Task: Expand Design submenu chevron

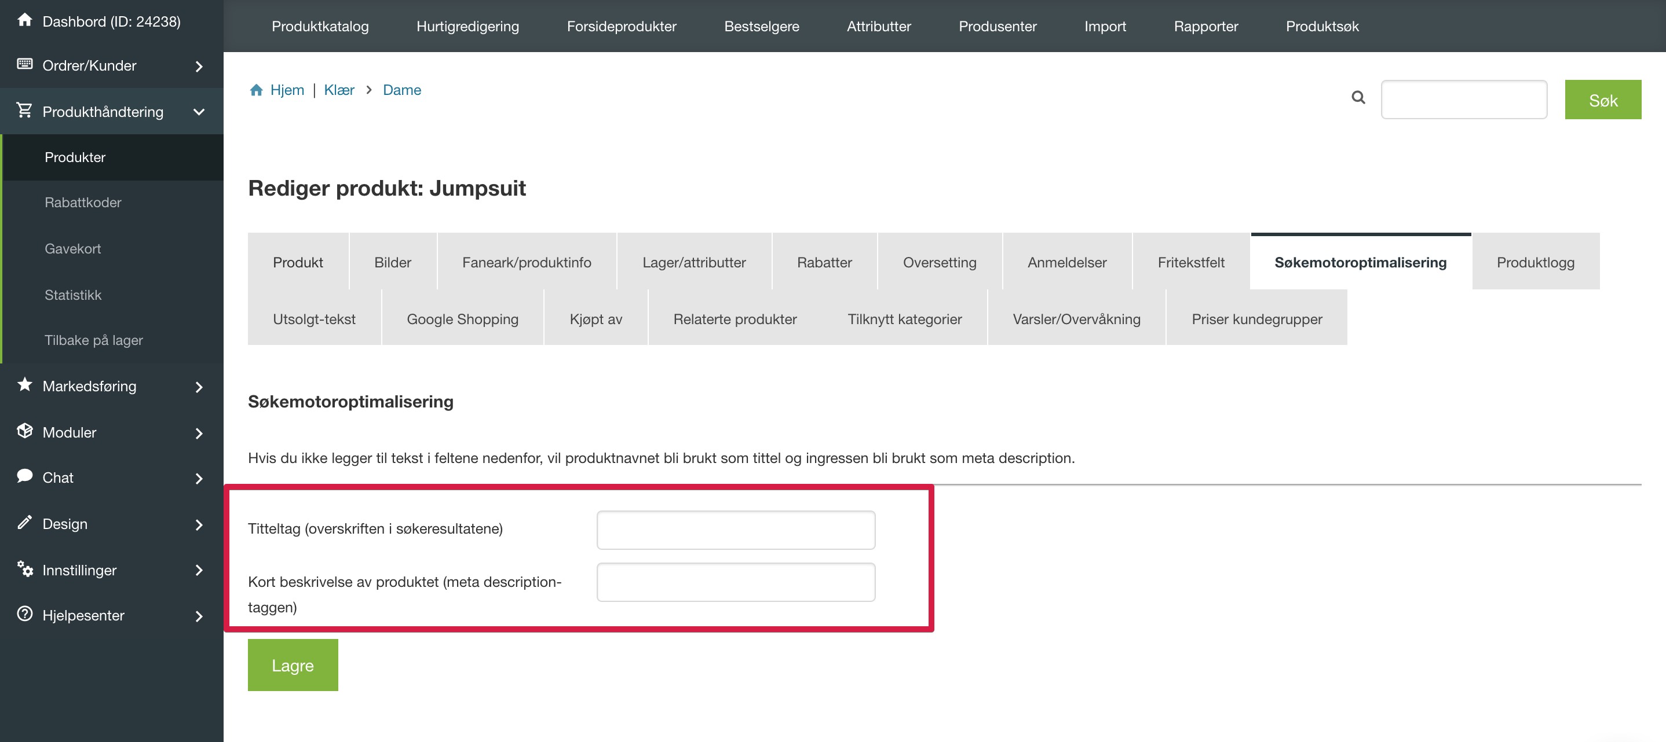Action: 199,525
